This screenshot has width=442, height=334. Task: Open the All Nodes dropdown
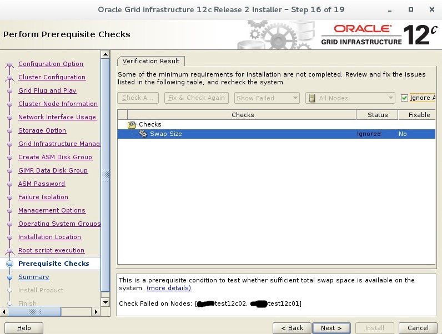tap(350, 98)
